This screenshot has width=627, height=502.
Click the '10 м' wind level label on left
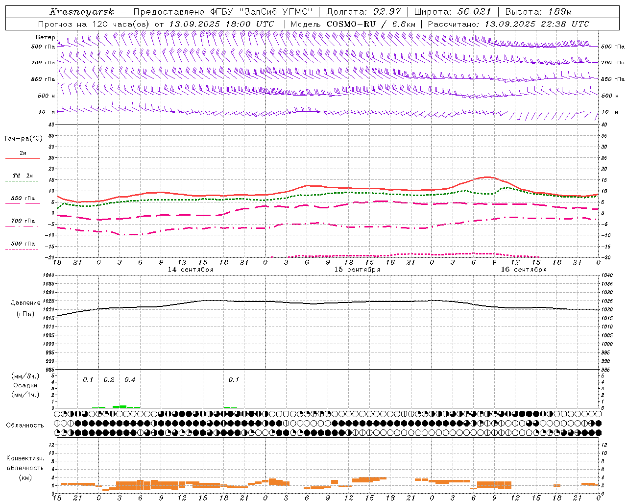47,112
